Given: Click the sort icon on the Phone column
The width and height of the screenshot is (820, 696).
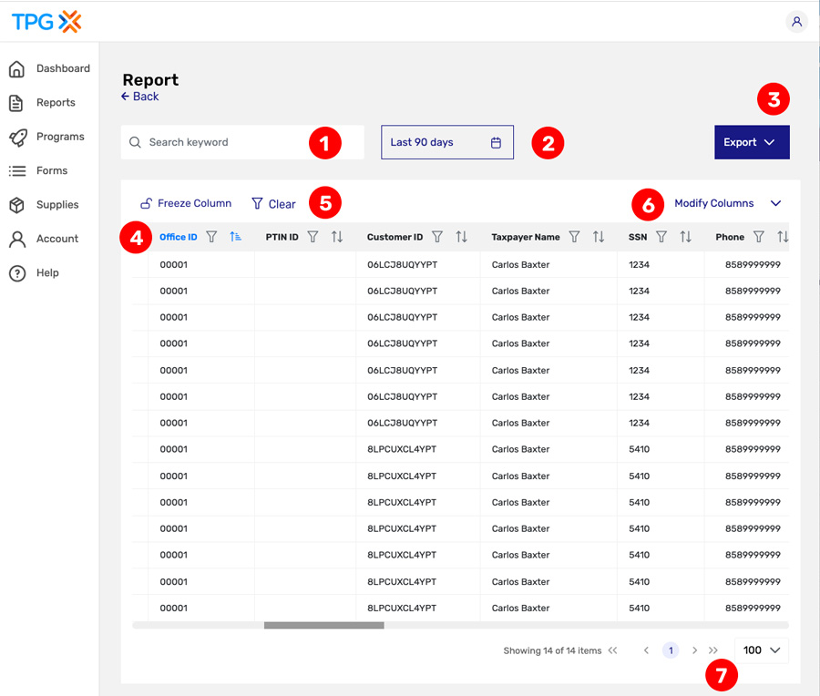Looking at the screenshot, I should pos(782,237).
